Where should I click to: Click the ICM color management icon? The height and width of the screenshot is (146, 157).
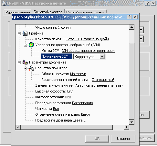31,45
